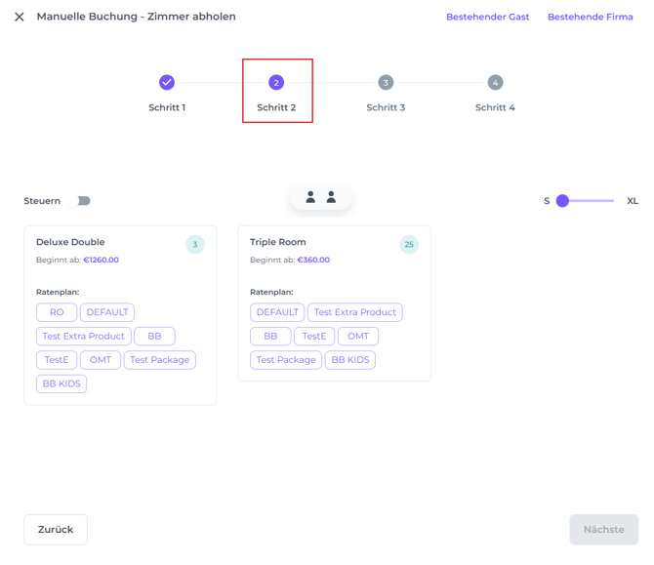Click the two-guest persons icon
The height and width of the screenshot is (565, 654).
[x=320, y=197]
